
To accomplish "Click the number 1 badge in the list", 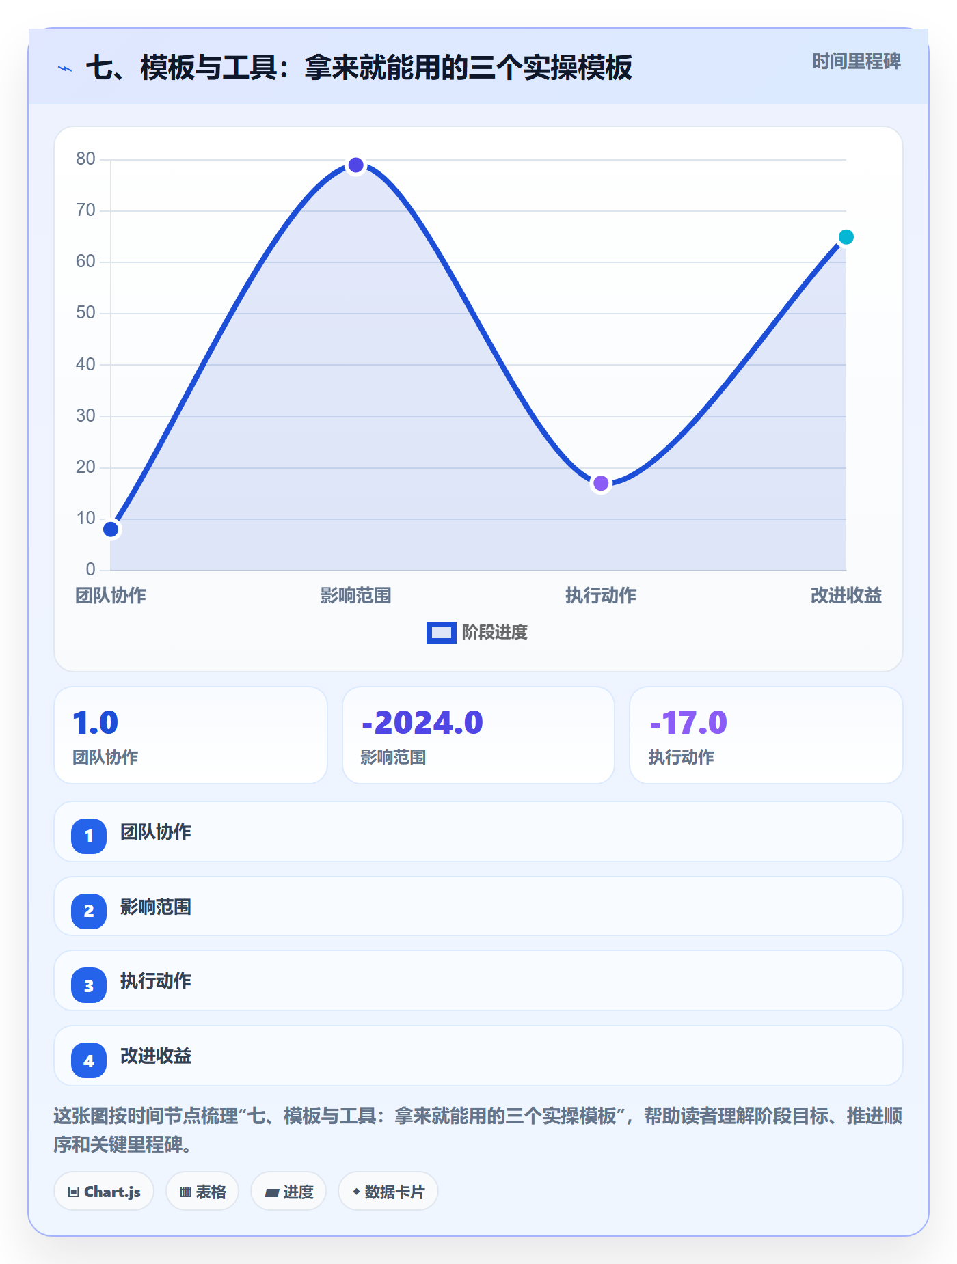I will pyautogui.click(x=89, y=836).
